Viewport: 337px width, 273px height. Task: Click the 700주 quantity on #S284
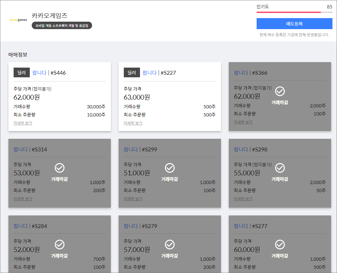coord(99,259)
